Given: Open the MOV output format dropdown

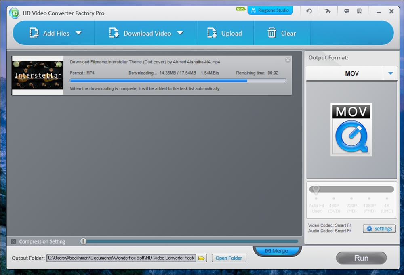Looking at the screenshot, I should click(390, 73).
